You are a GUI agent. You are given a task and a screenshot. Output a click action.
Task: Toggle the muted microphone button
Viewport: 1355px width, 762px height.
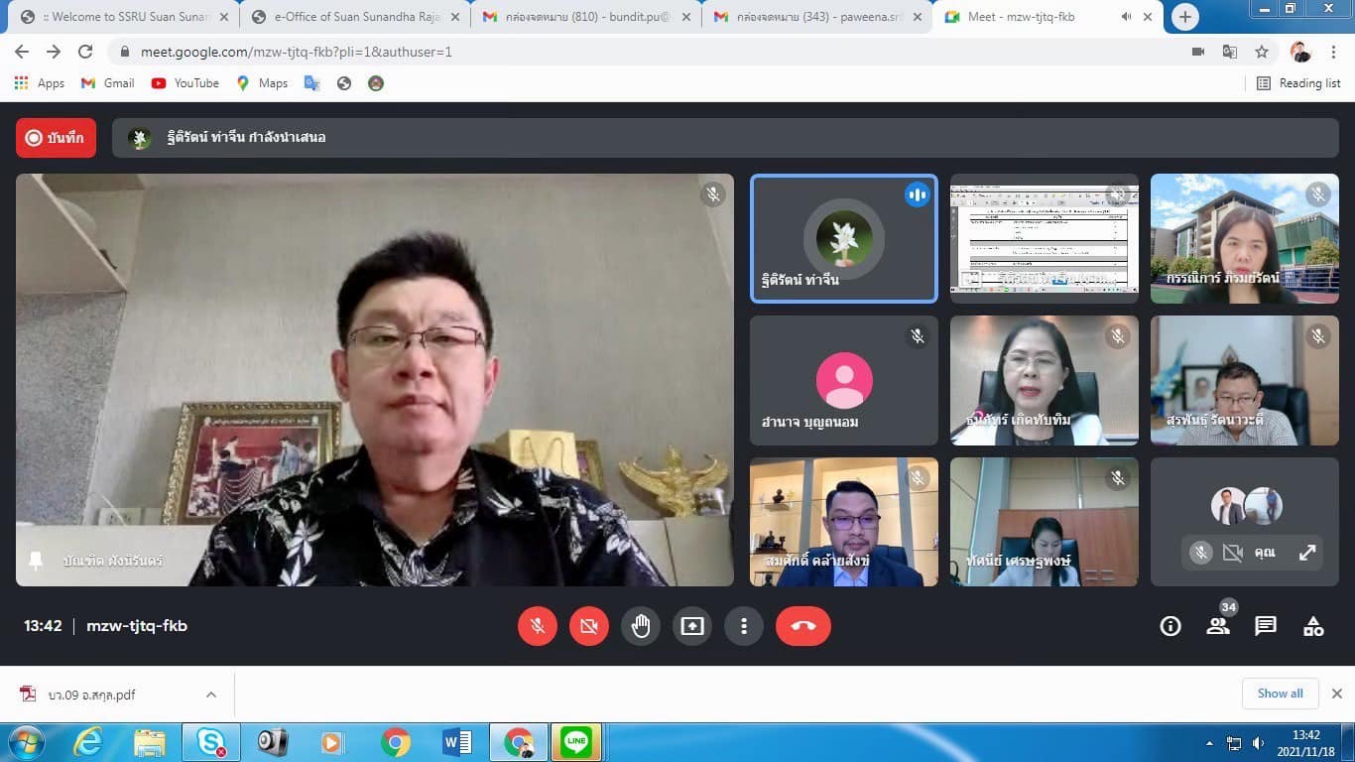[538, 626]
